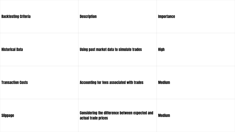Viewport: 235px width, 132px height.
Task: Click the word 'Historical' in the first column
Action: coord(9,50)
